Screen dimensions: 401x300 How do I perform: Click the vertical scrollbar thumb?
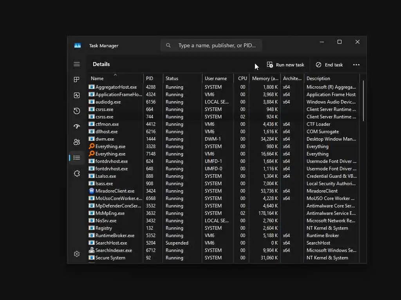click(363, 101)
